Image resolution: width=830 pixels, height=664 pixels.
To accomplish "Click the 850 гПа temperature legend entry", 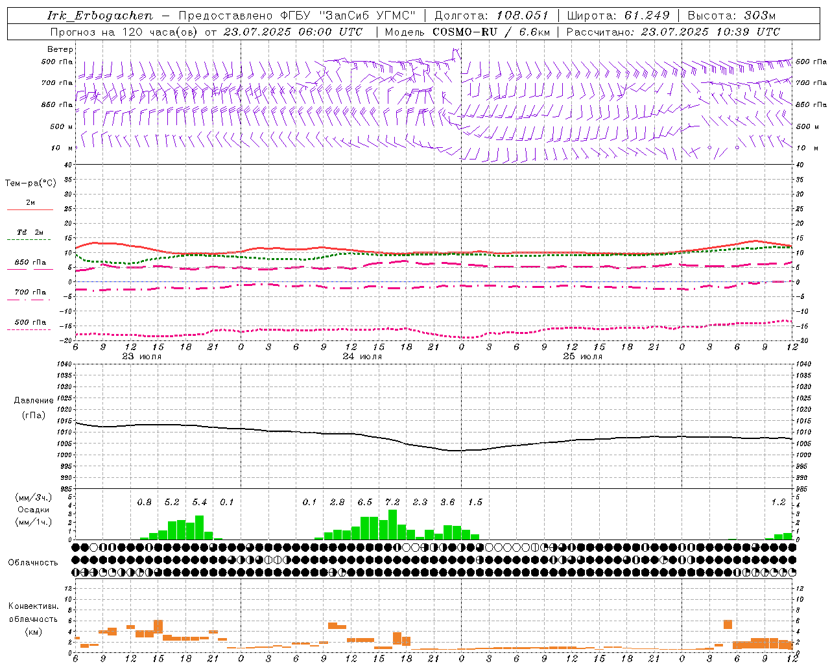I will tap(30, 263).
